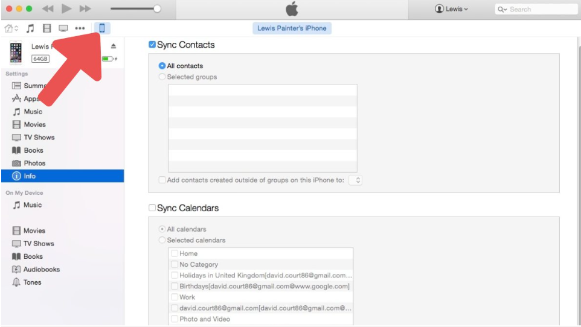Go back with the Previous track button
This screenshot has width=581, height=327.
pos(47,8)
